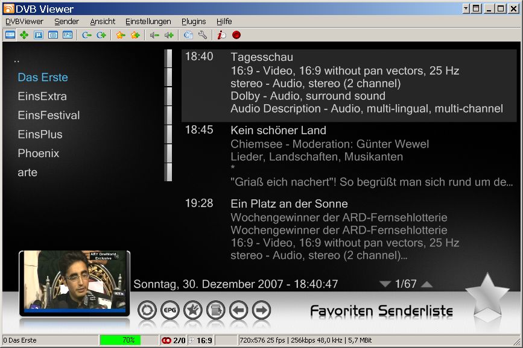Image resolution: width=523 pixels, height=348 pixels.
Task: Click the round left arrow button
Action: [x=239, y=310]
